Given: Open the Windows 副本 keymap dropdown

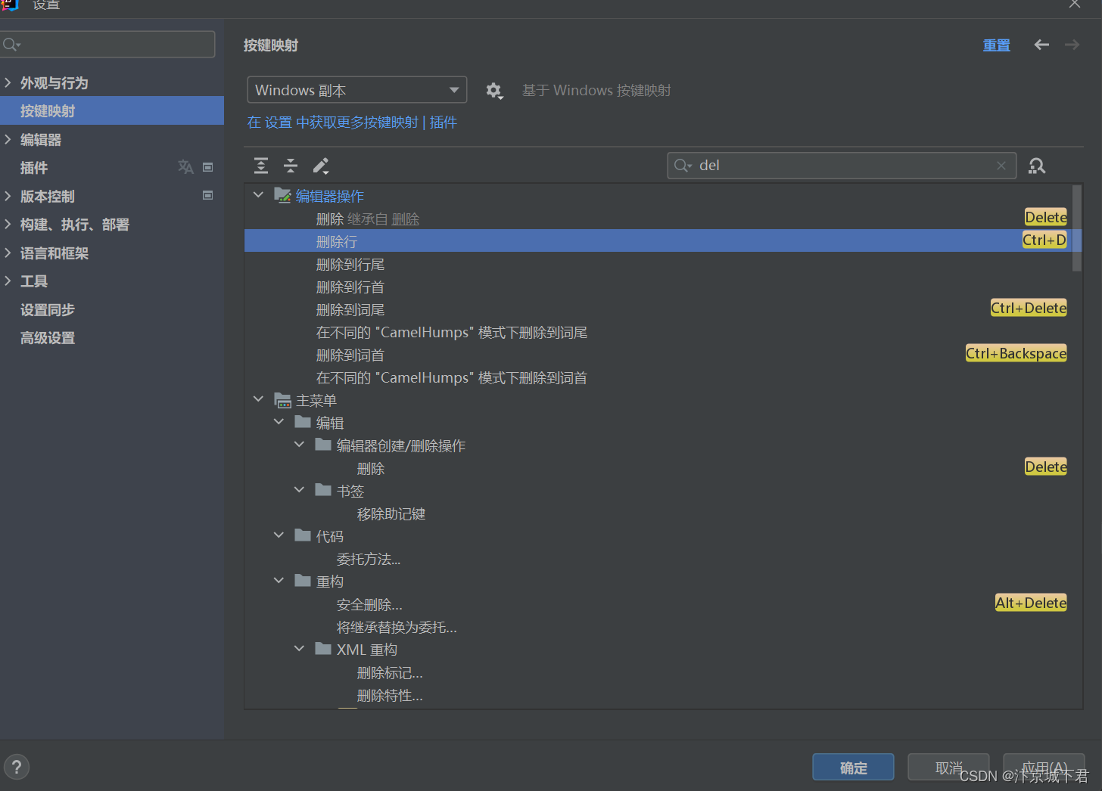Looking at the screenshot, I should click(x=356, y=90).
